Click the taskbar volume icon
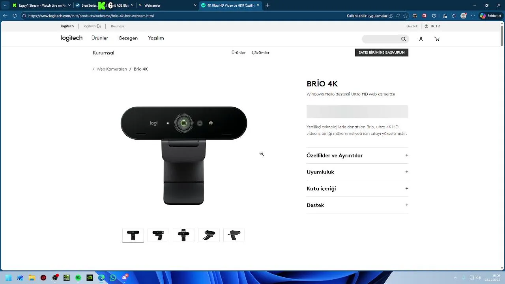Image resolution: width=505 pixels, height=284 pixels. [478, 278]
